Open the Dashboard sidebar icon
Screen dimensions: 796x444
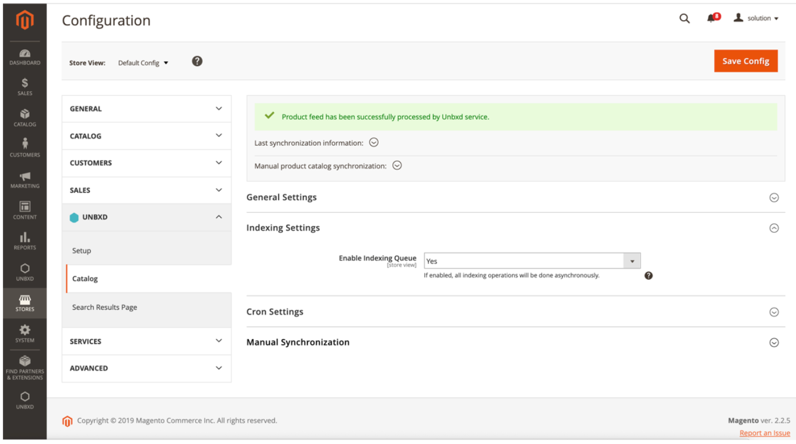click(x=25, y=57)
